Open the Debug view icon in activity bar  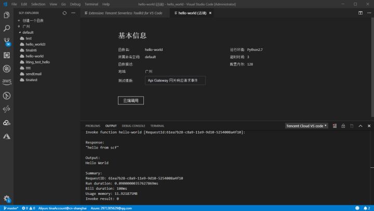pyautogui.click(x=7, y=69)
